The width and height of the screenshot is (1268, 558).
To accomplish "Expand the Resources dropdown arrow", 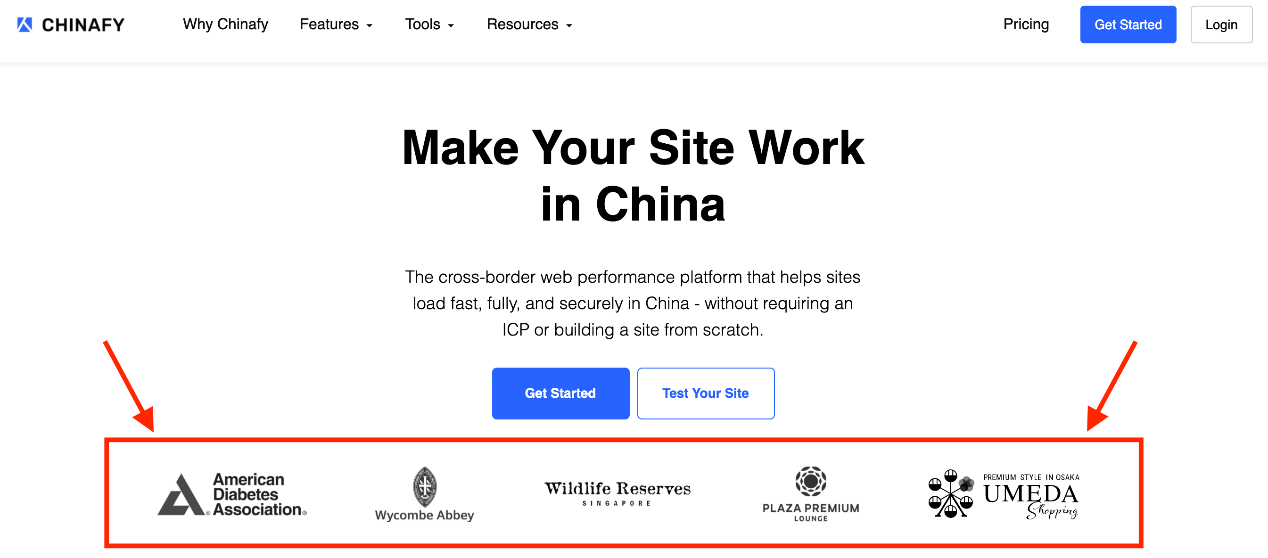I will pyautogui.click(x=569, y=25).
